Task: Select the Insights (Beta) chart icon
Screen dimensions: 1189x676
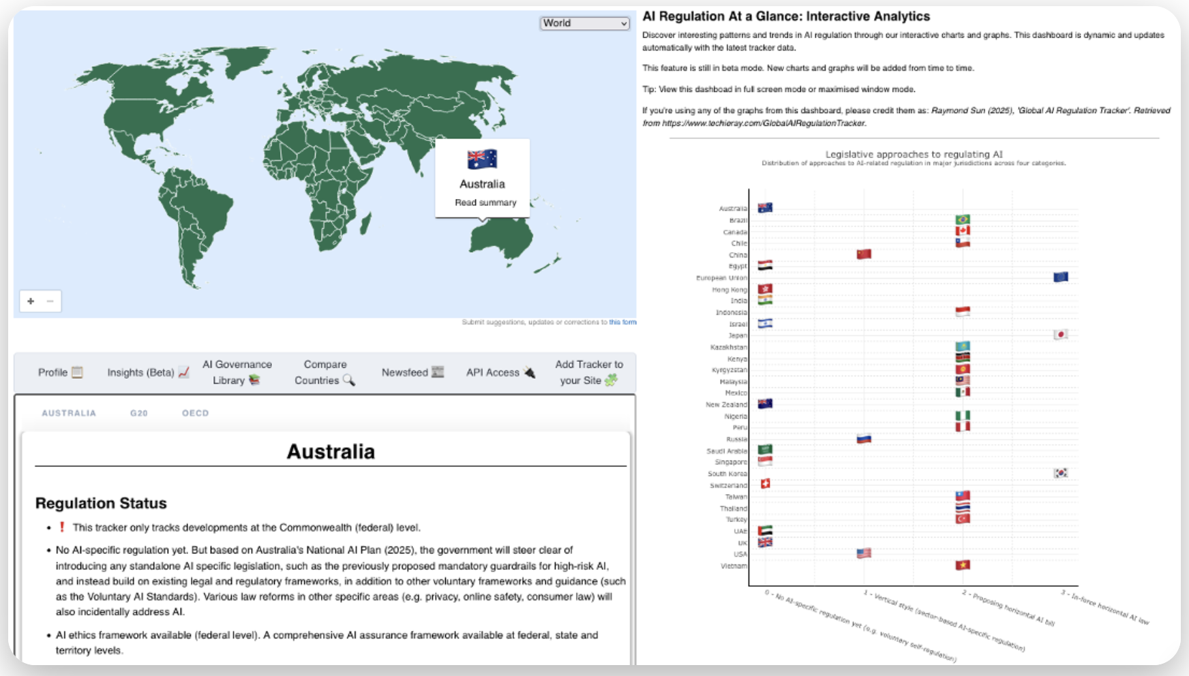Action: click(x=183, y=372)
